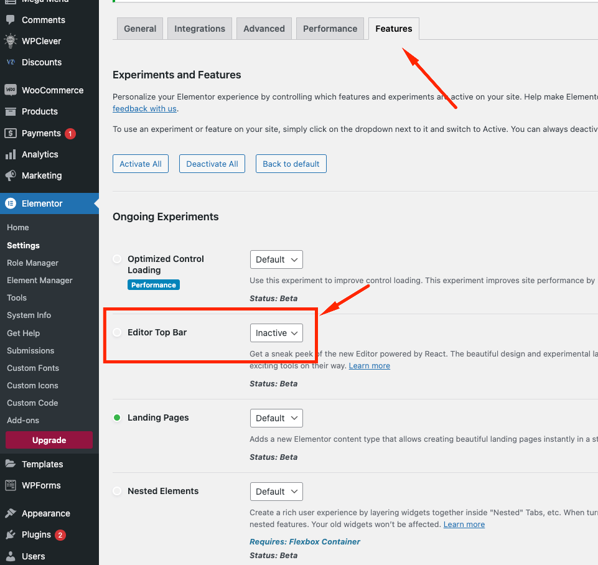Open Elementor Home submenu item
This screenshot has width=598, height=565.
coord(18,227)
